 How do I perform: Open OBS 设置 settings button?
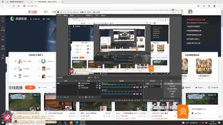click(172, 94)
